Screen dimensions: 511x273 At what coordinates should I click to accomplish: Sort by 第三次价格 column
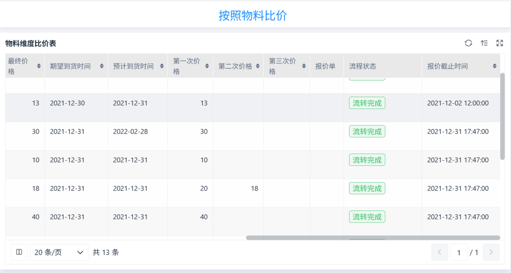[x=304, y=66]
